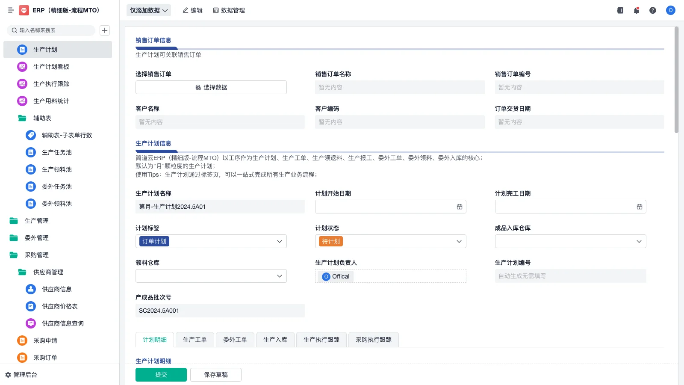The height and width of the screenshot is (385, 684).
Task: Click the 选择数据 button under 选择销售订单
Action: pyautogui.click(x=211, y=87)
